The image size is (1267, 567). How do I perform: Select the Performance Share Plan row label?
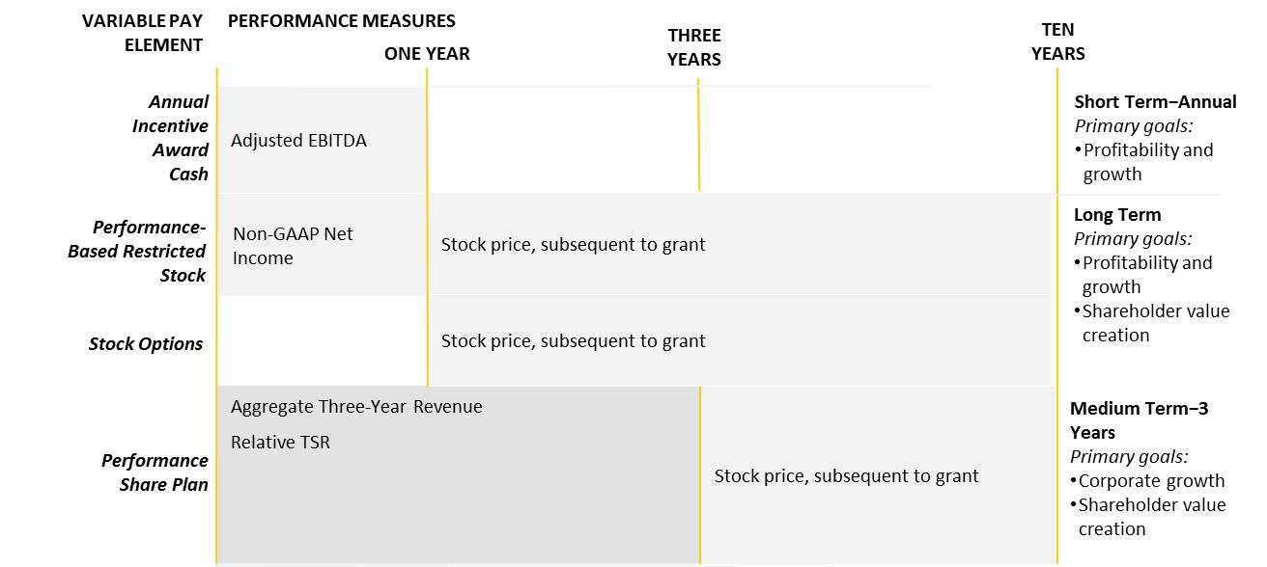[x=155, y=472]
